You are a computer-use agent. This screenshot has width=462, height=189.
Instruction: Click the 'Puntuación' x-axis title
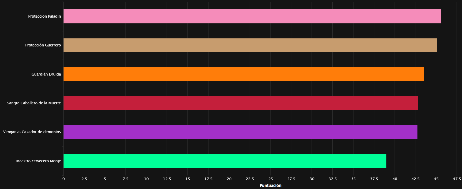(x=271, y=186)
